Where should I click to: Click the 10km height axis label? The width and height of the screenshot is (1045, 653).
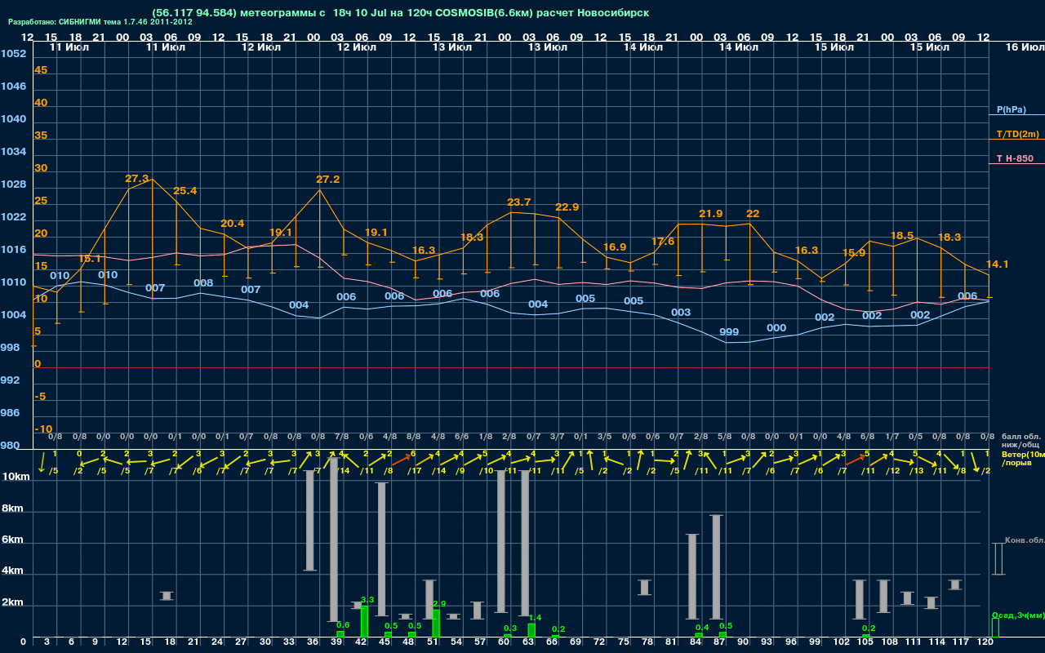tap(15, 476)
